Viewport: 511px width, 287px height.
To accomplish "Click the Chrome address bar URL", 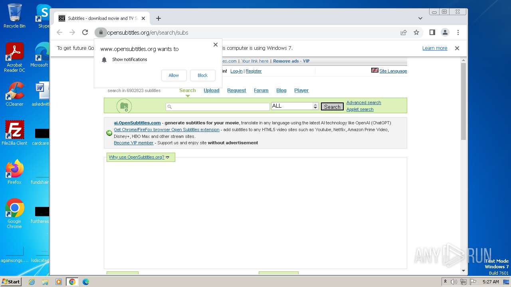I will coord(148,33).
